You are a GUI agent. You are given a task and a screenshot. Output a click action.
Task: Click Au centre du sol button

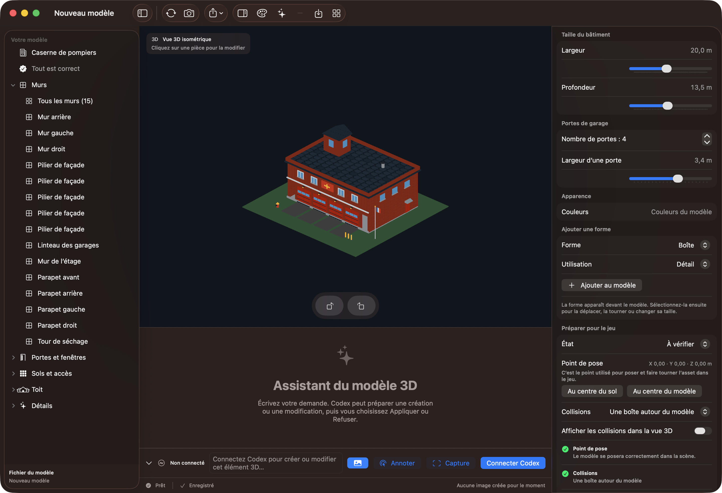[592, 391]
